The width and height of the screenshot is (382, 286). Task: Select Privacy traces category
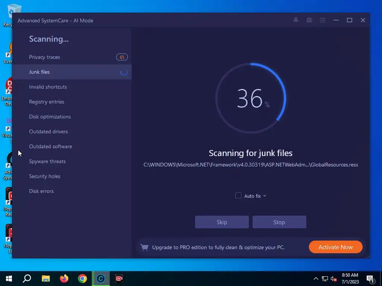pos(72,57)
